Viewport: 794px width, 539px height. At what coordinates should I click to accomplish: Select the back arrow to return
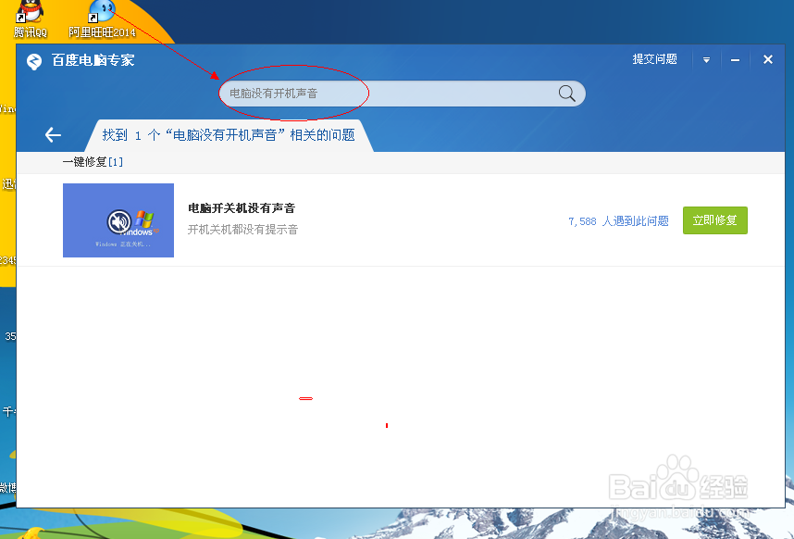click(52, 133)
